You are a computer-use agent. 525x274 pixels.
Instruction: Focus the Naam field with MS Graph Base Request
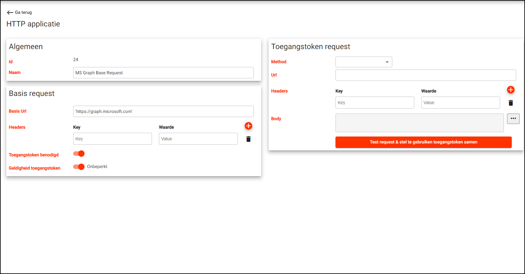(163, 73)
